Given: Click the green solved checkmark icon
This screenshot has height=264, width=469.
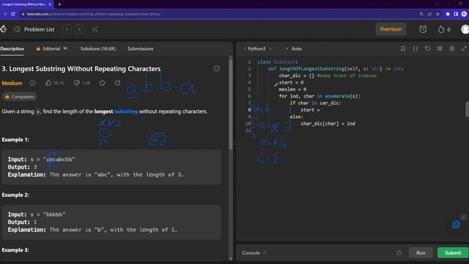Looking at the screenshot, I should [x=32, y=83].
